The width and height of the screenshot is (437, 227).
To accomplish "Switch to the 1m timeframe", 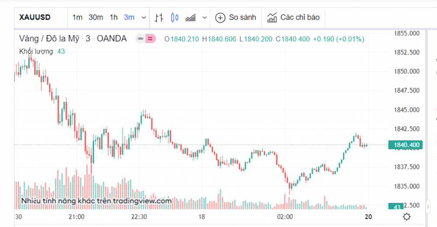I will [x=77, y=17].
